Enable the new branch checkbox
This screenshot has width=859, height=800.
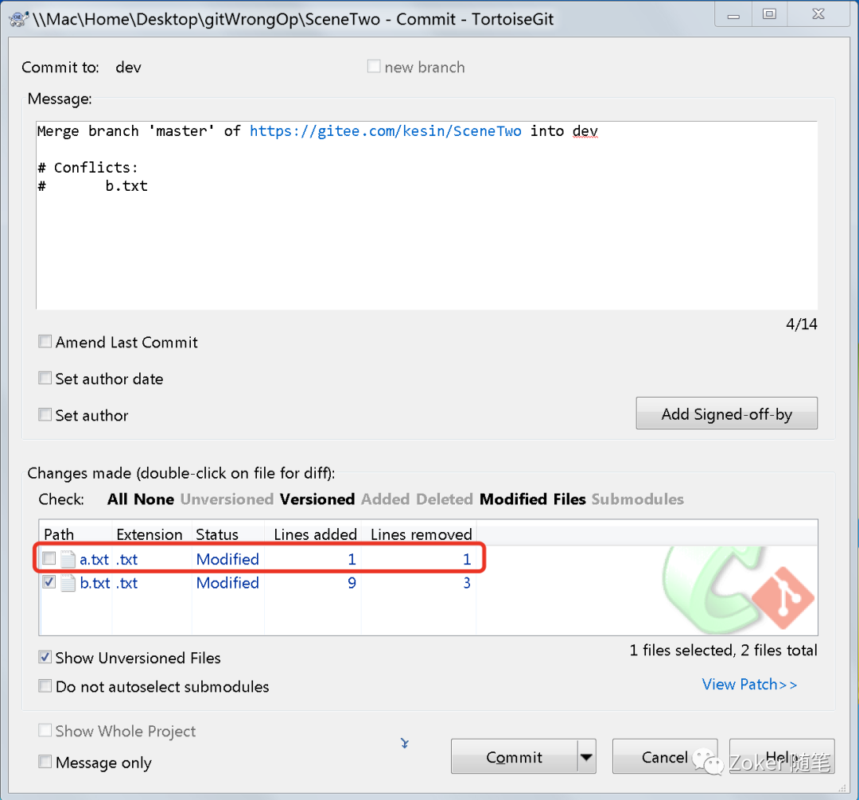tap(374, 66)
